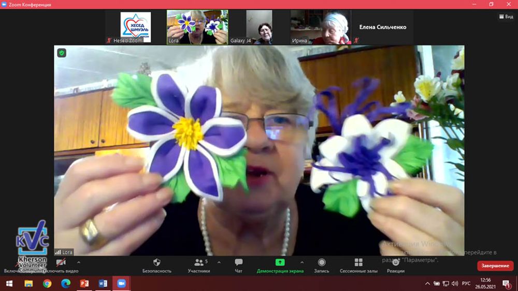518x291 pixels.
Task: Expand the video options arrow beside Включить видео
Action: tap(79, 263)
